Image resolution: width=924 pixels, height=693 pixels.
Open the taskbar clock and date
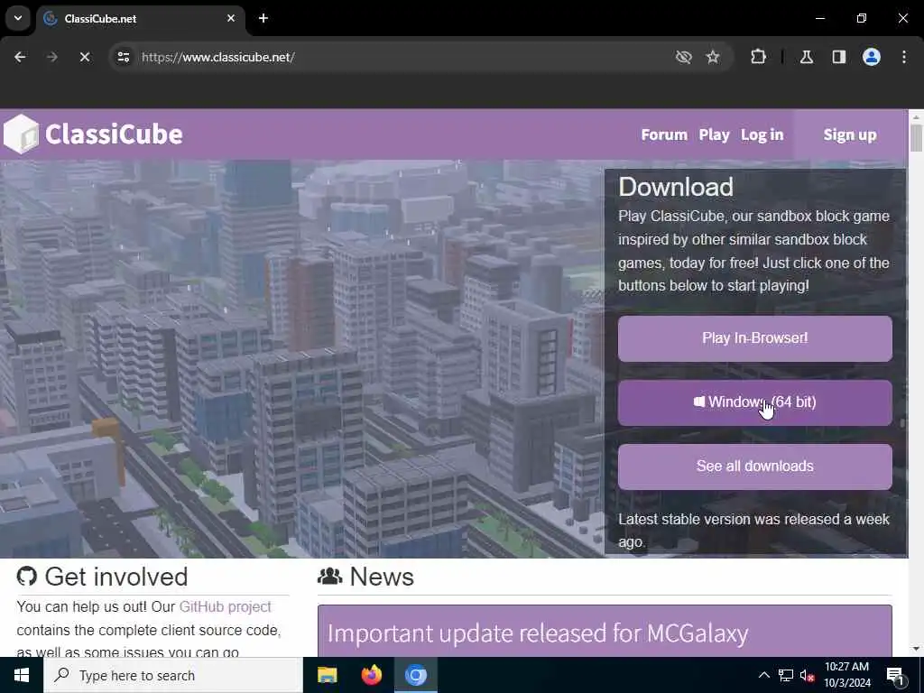pyautogui.click(x=846, y=675)
